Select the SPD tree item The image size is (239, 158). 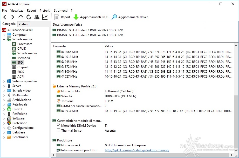(x=20, y=62)
